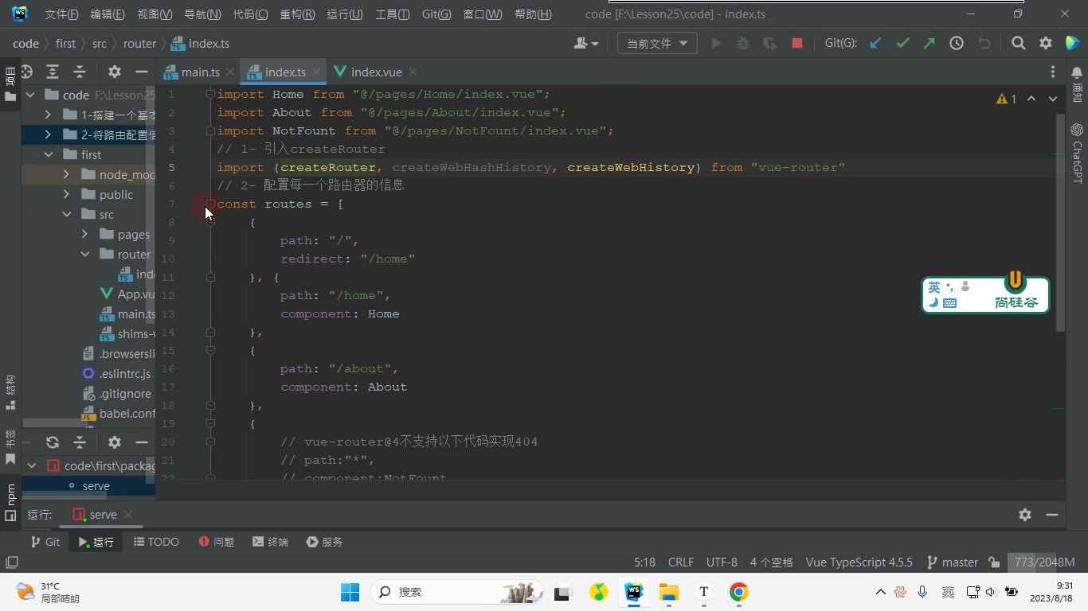
Task: Open IDE settings gear in top toolbar
Action: pos(1046,44)
